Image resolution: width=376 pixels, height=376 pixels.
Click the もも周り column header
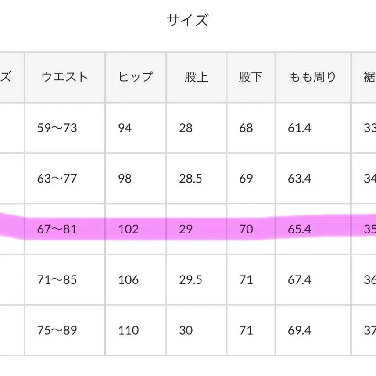(313, 77)
